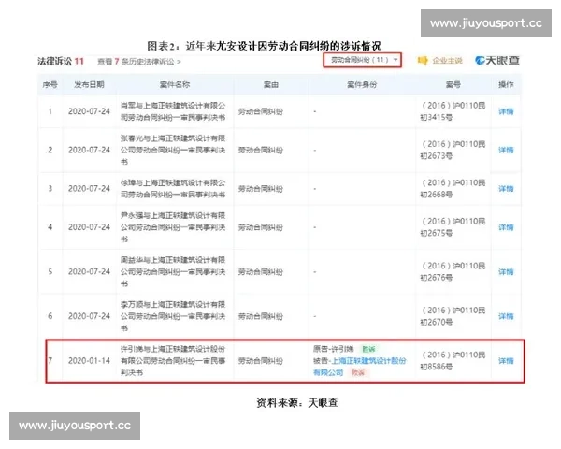Open 详情 for case 沪0110民初2670号

[506, 316]
